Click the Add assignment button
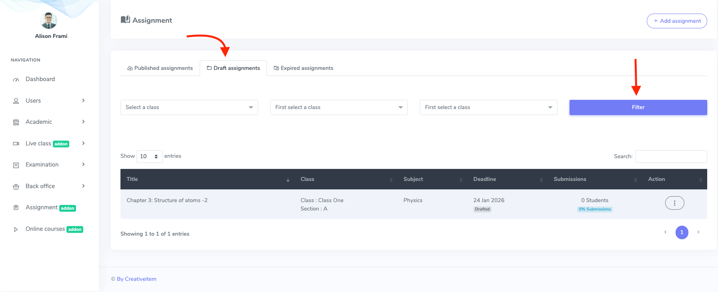 [x=677, y=21]
